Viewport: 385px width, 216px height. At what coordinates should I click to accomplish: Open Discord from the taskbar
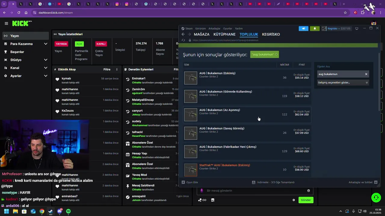pyautogui.click(x=60, y=211)
